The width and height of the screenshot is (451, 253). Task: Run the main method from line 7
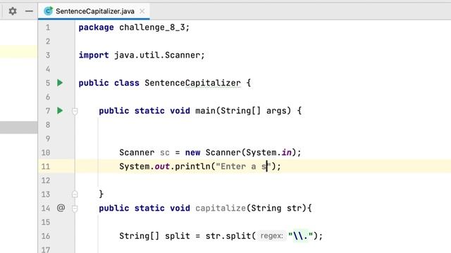60,110
